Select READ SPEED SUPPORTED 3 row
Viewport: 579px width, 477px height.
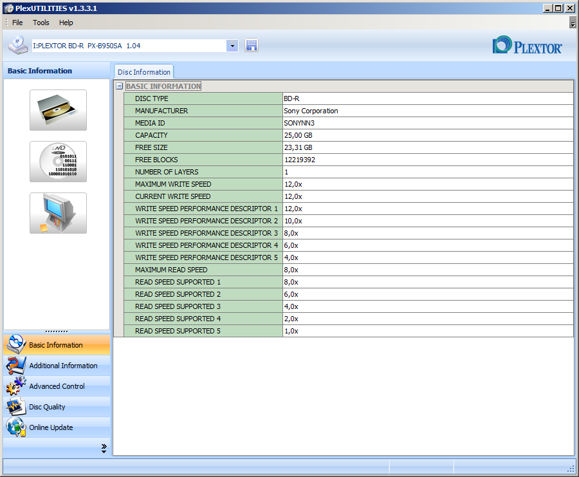pyautogui.click(x=349, y=306)
